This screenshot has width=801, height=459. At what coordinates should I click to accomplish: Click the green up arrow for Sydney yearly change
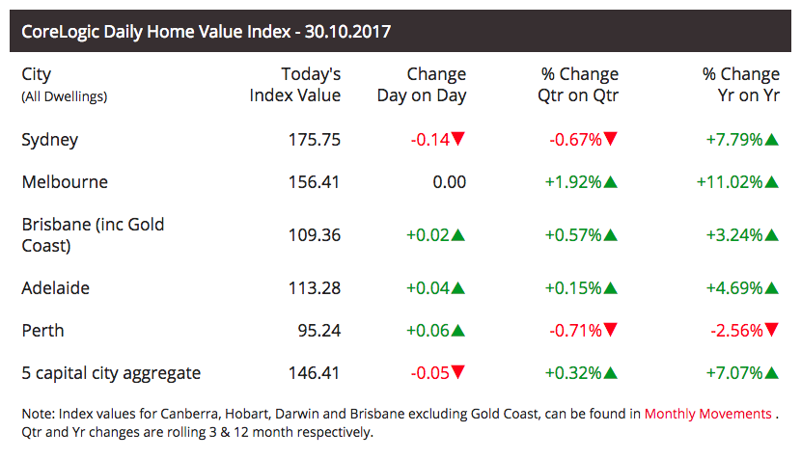[x=772, y=140]
